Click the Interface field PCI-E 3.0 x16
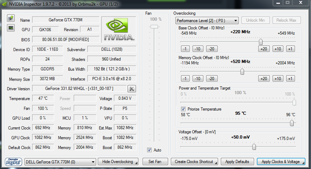Screen dimensions: 311x169 112,79
